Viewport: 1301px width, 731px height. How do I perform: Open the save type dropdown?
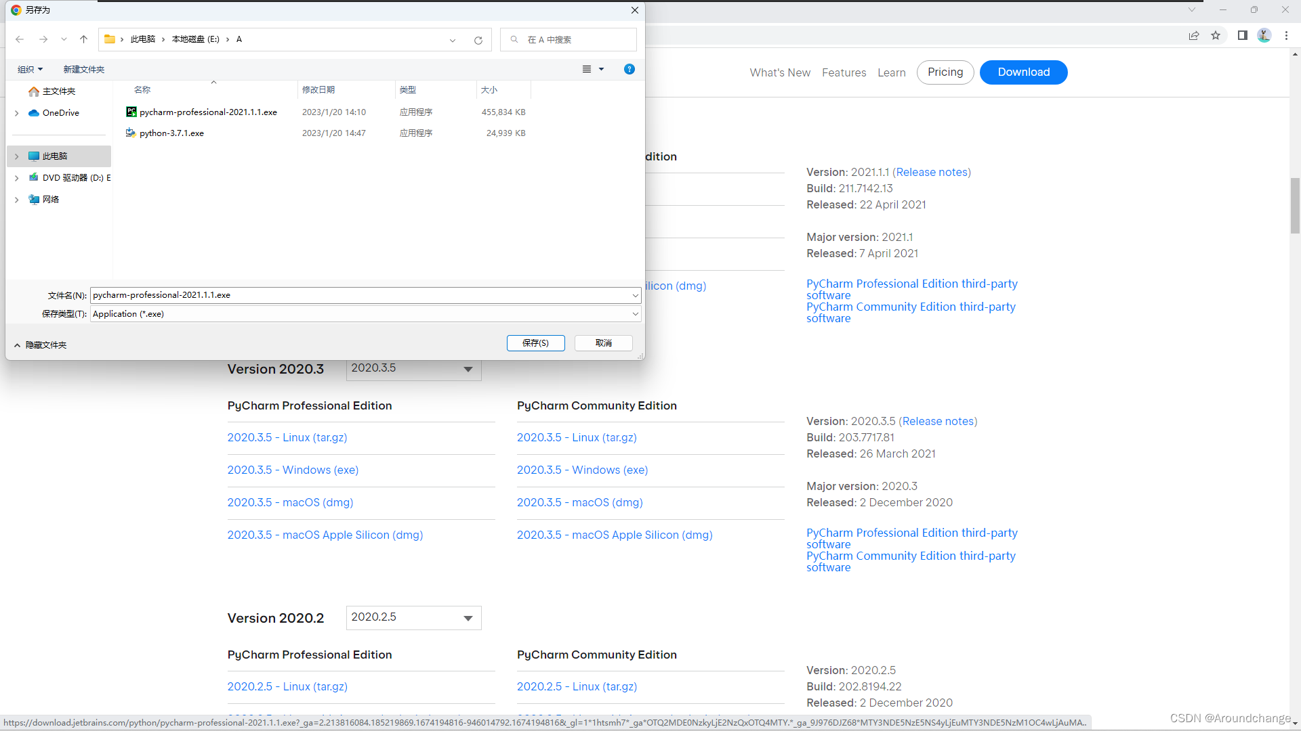pyautogui.click(x=635, y=314)
